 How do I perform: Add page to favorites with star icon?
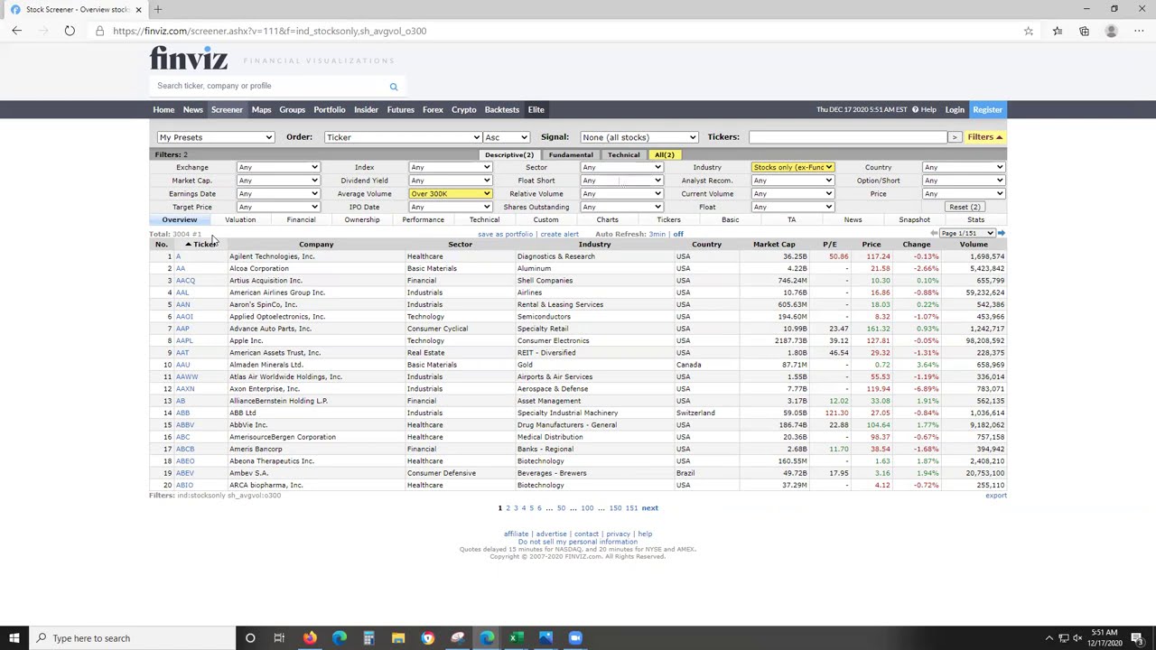pyautogui.click(x=1029, y=31)
